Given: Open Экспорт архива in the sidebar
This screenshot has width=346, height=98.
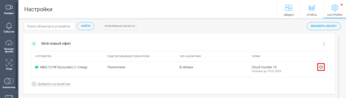Looking at the screenshot, I should coord(9,46).
